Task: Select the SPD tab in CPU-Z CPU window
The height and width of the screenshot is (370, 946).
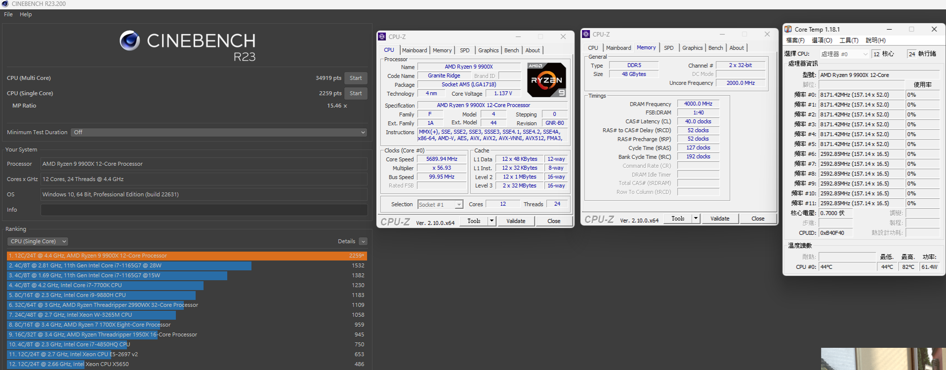Action: coord(465,50)
